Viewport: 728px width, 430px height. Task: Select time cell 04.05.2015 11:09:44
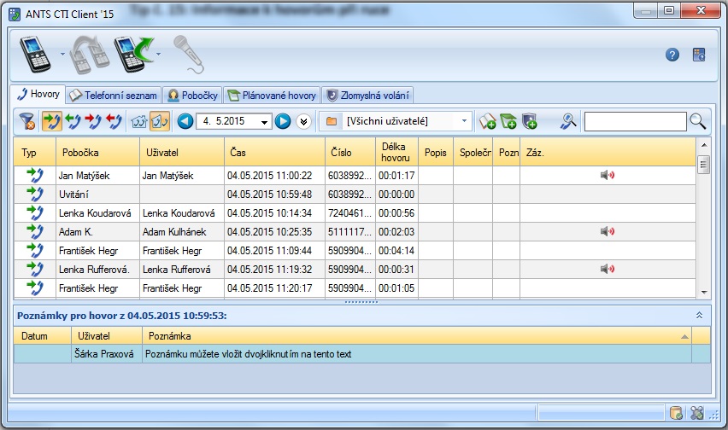point(274,251)
